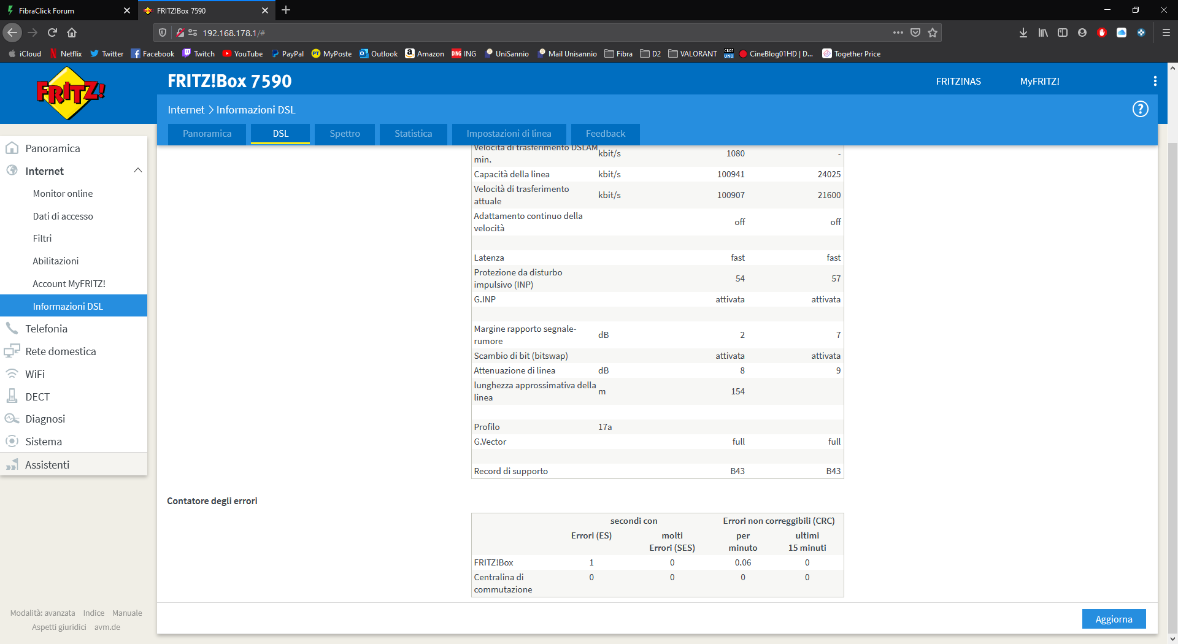This screenshot has width=1178, height=644.
Task: Open the YouTube bookmark
Action: click(x=242, y=54)
